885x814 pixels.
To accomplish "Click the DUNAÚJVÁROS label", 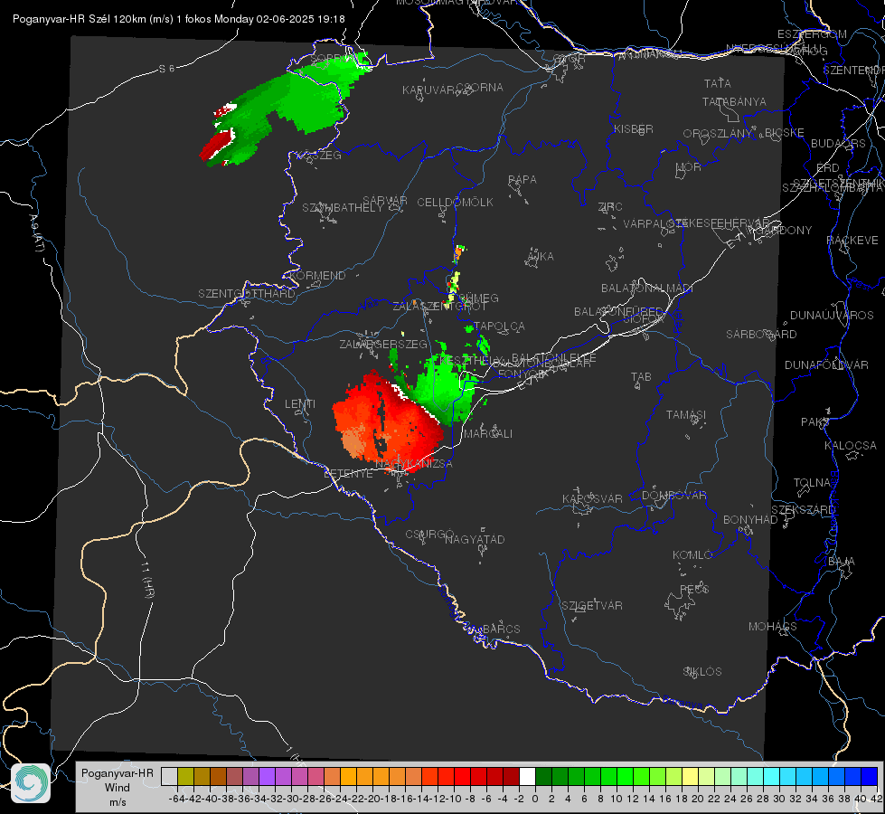I will click(832, 315).
